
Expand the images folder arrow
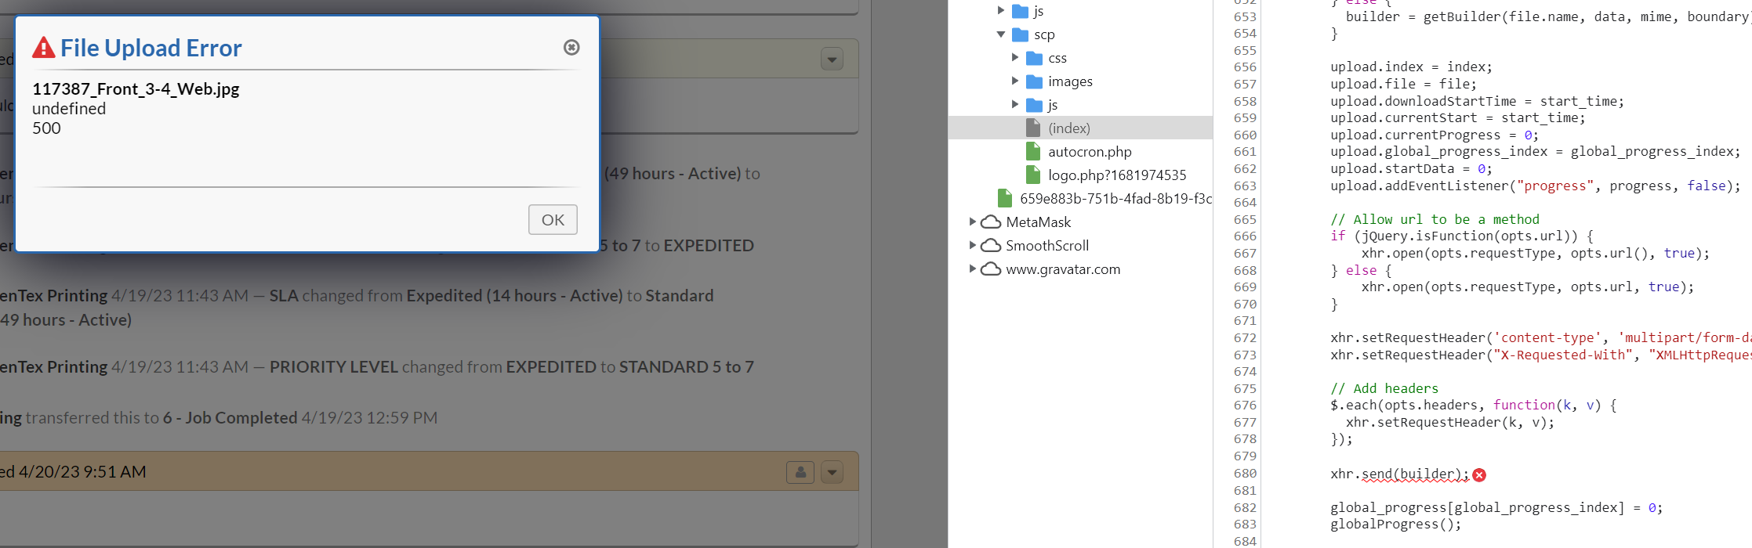click(1015, 81)
